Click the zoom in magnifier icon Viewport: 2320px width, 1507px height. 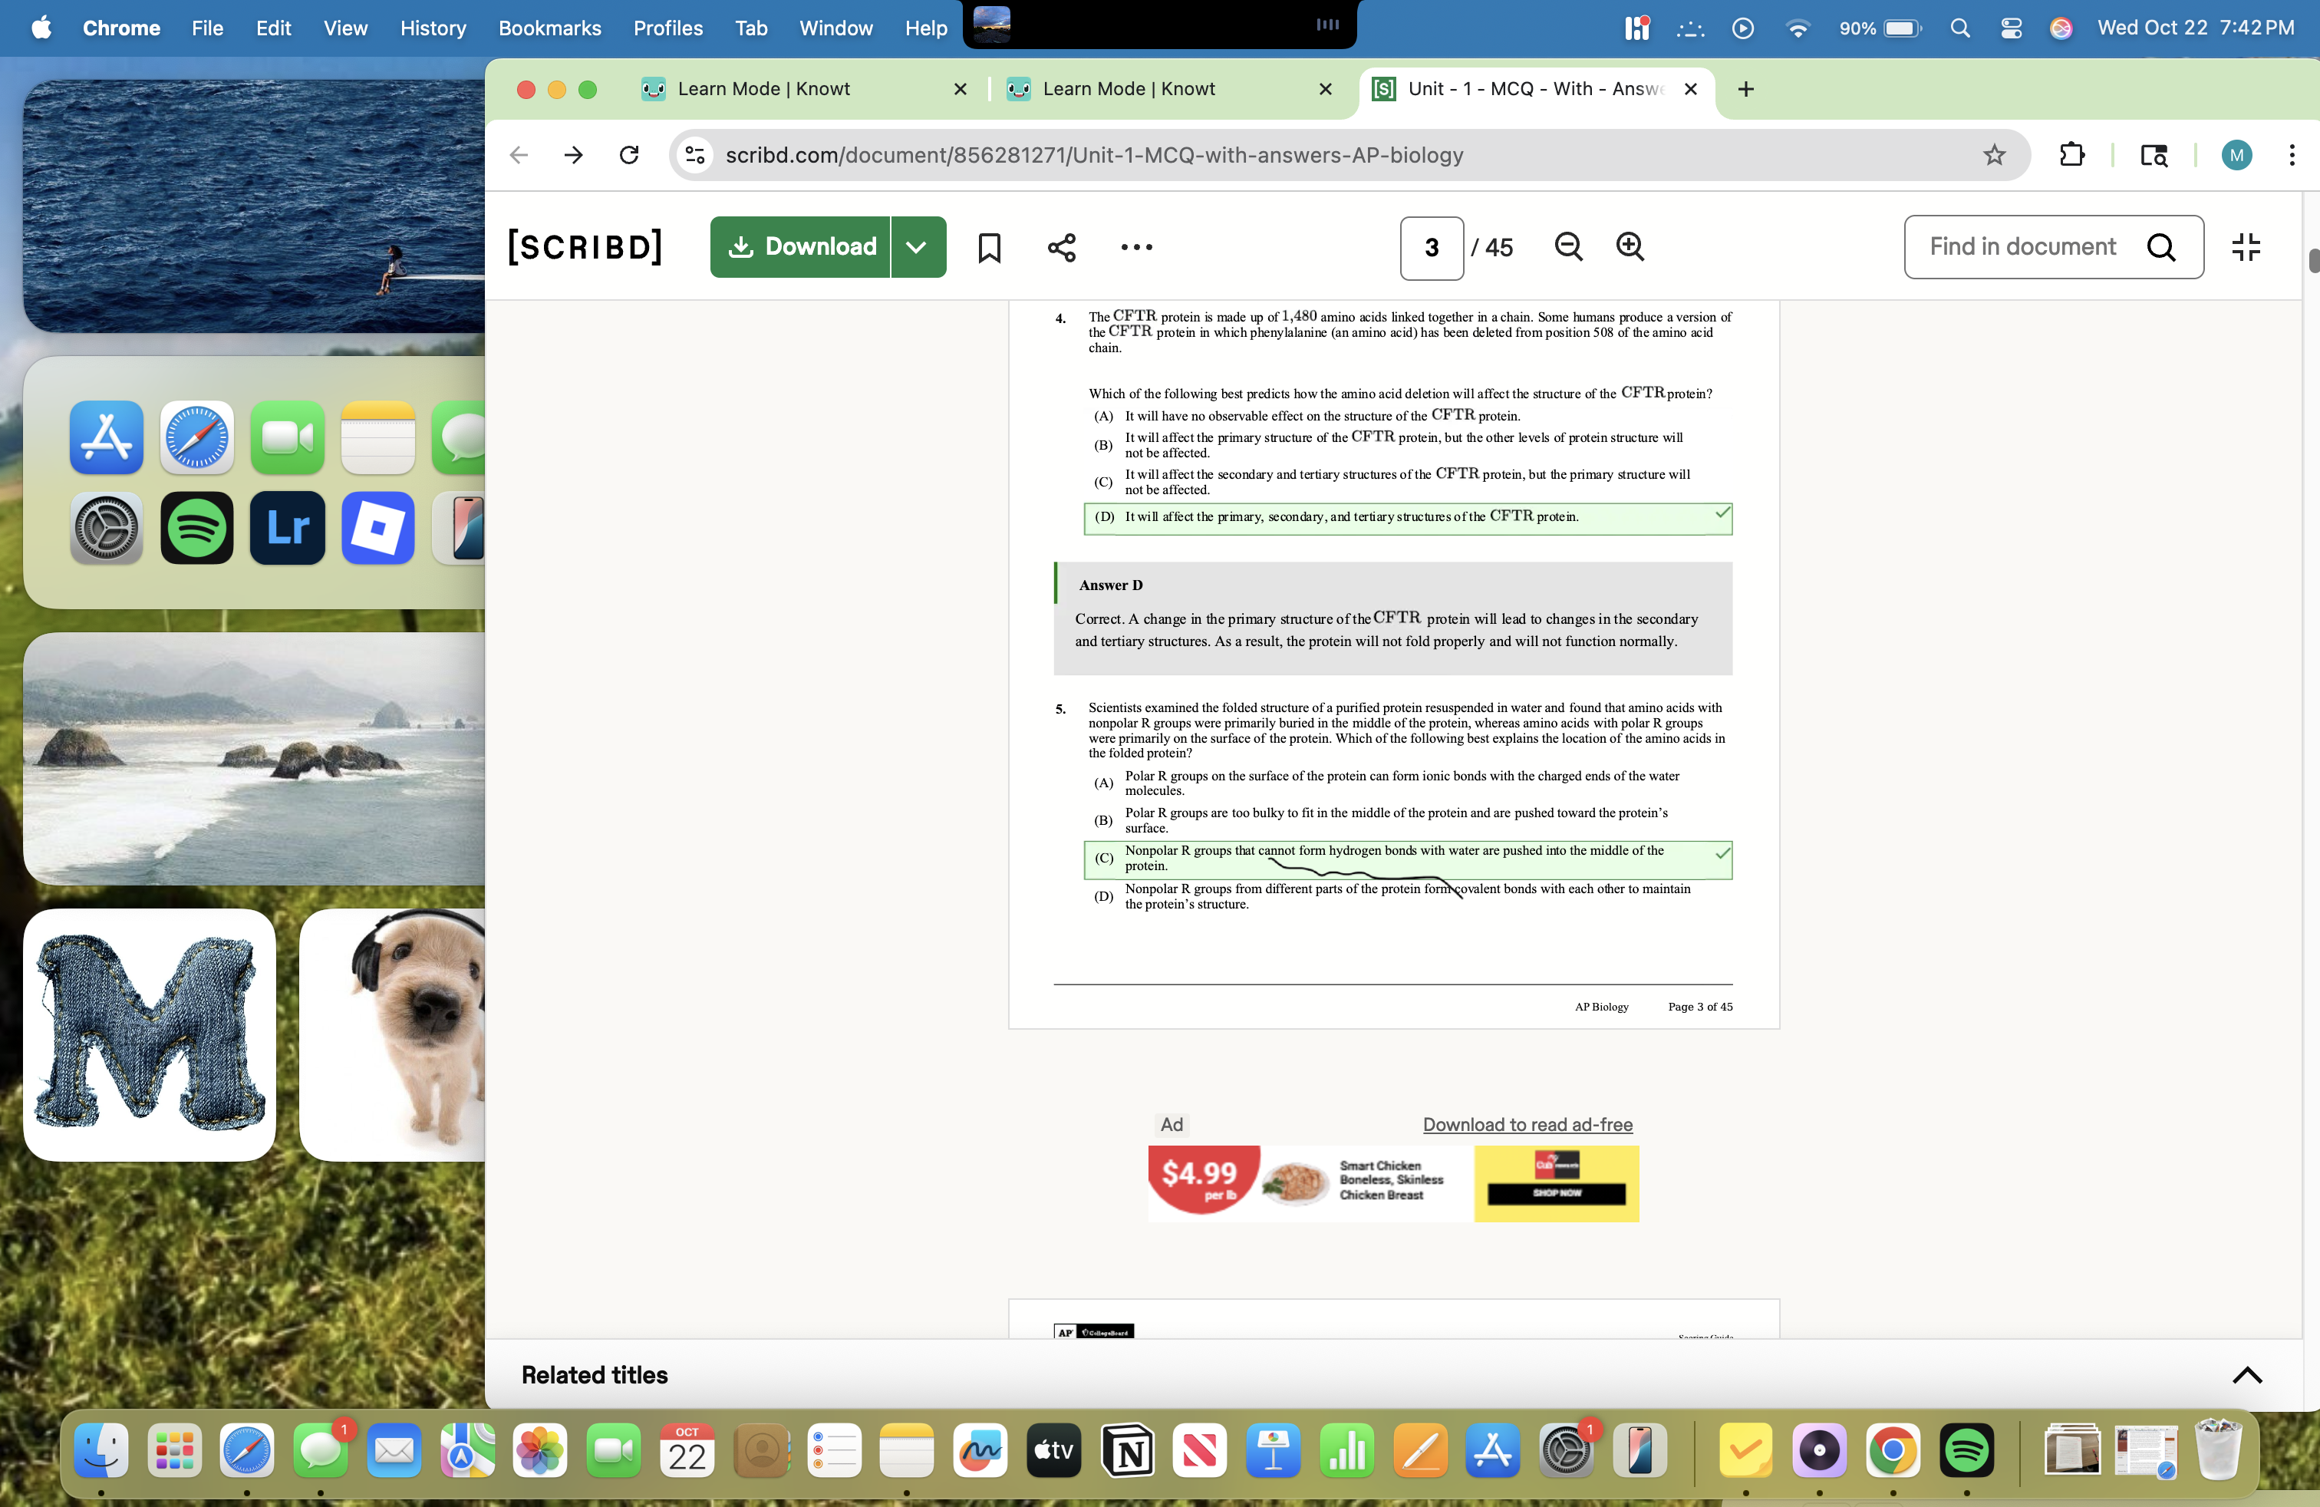[x=1630, y=246]
